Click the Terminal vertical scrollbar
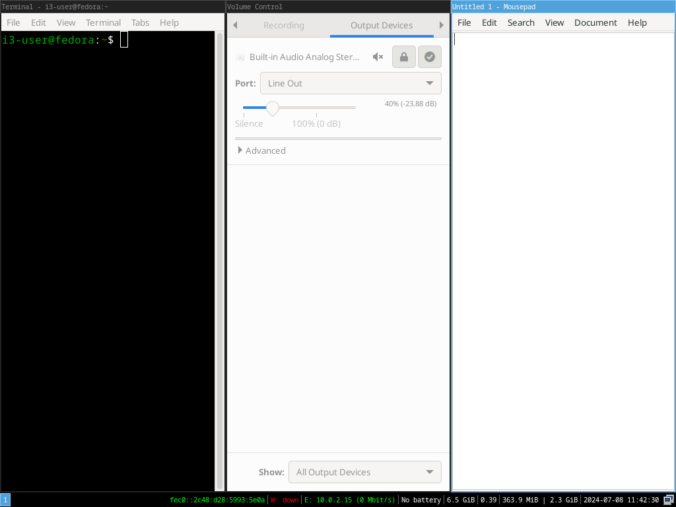The image size is (676, 507). coord(219,261)
